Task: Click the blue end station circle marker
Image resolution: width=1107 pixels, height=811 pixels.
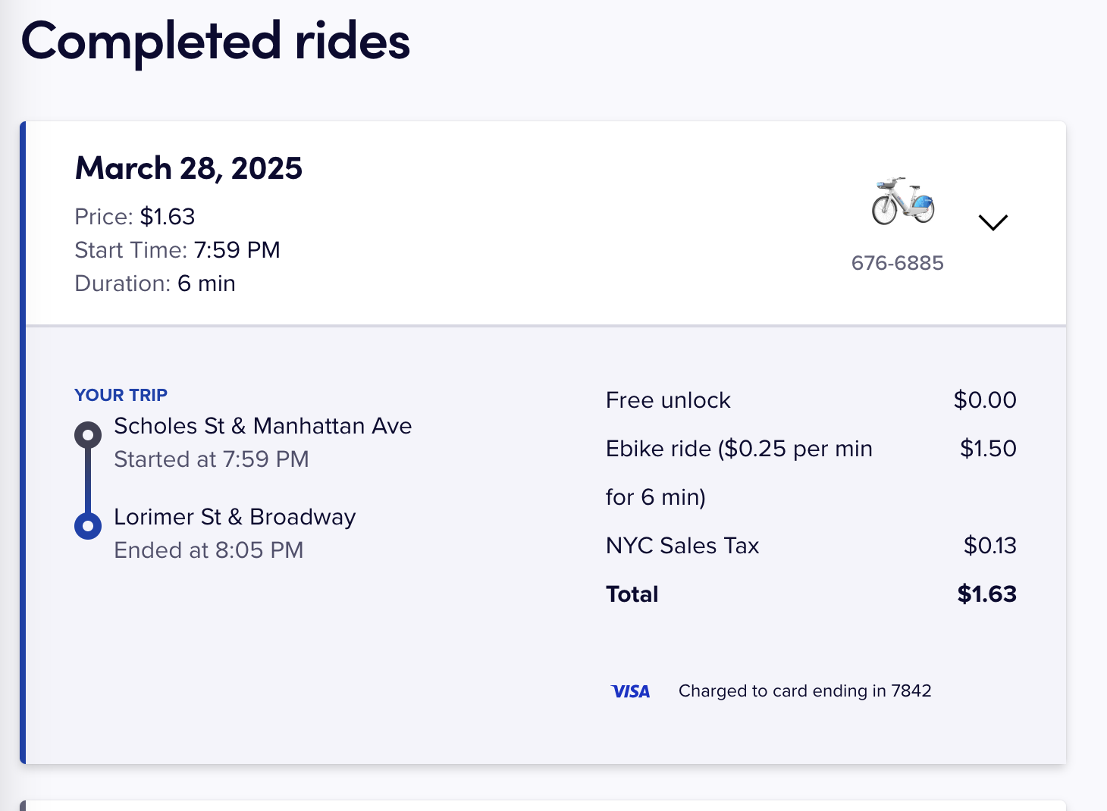Action: [88, 525]
